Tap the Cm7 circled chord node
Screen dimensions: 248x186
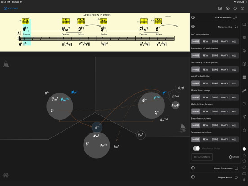[141, 135]
